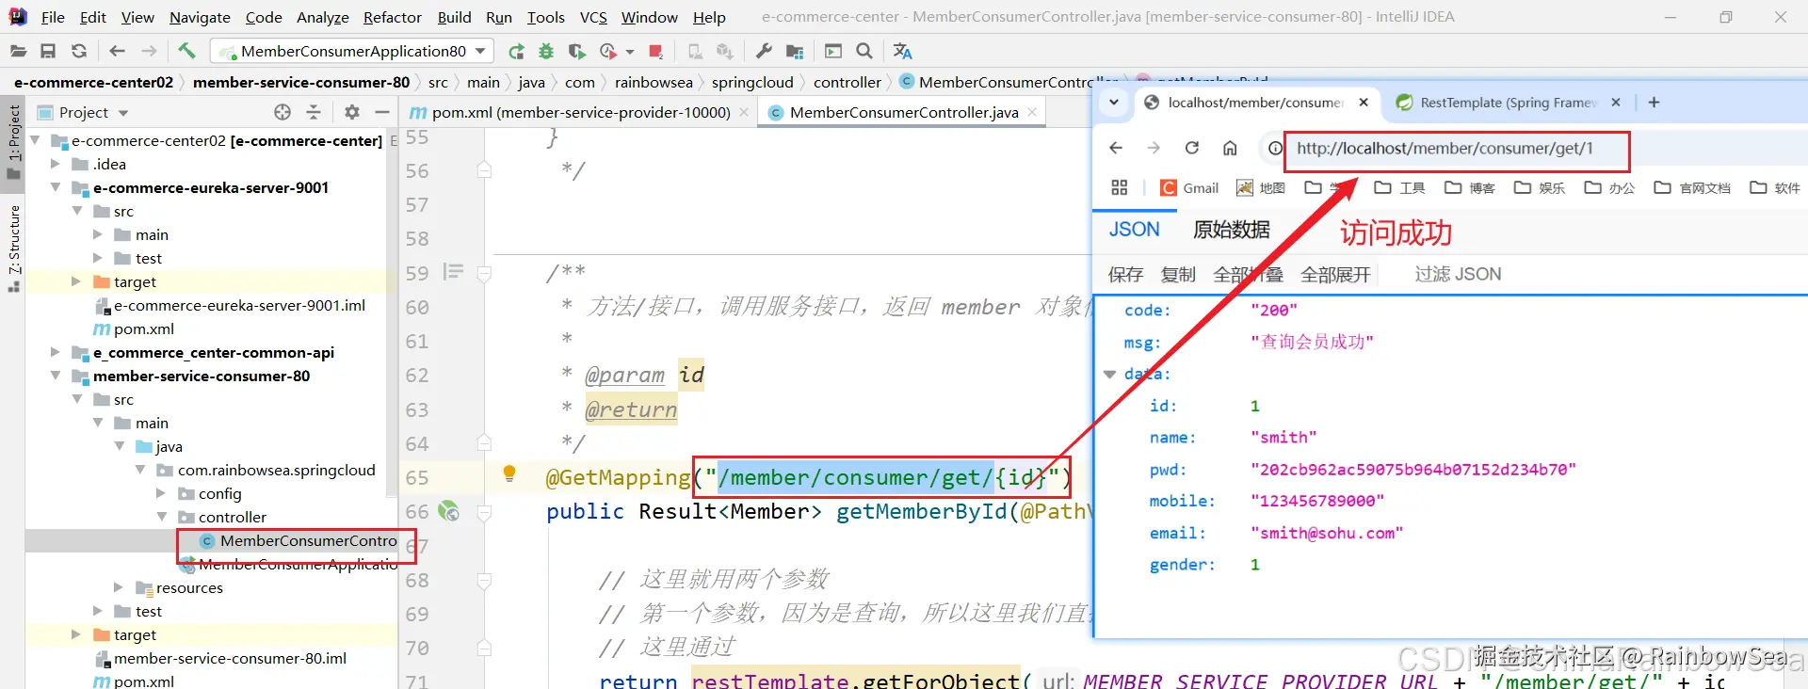Collapse member-service-consumer-80 module
This screenshot has width=1808, height=689.
tap(56, 376)
